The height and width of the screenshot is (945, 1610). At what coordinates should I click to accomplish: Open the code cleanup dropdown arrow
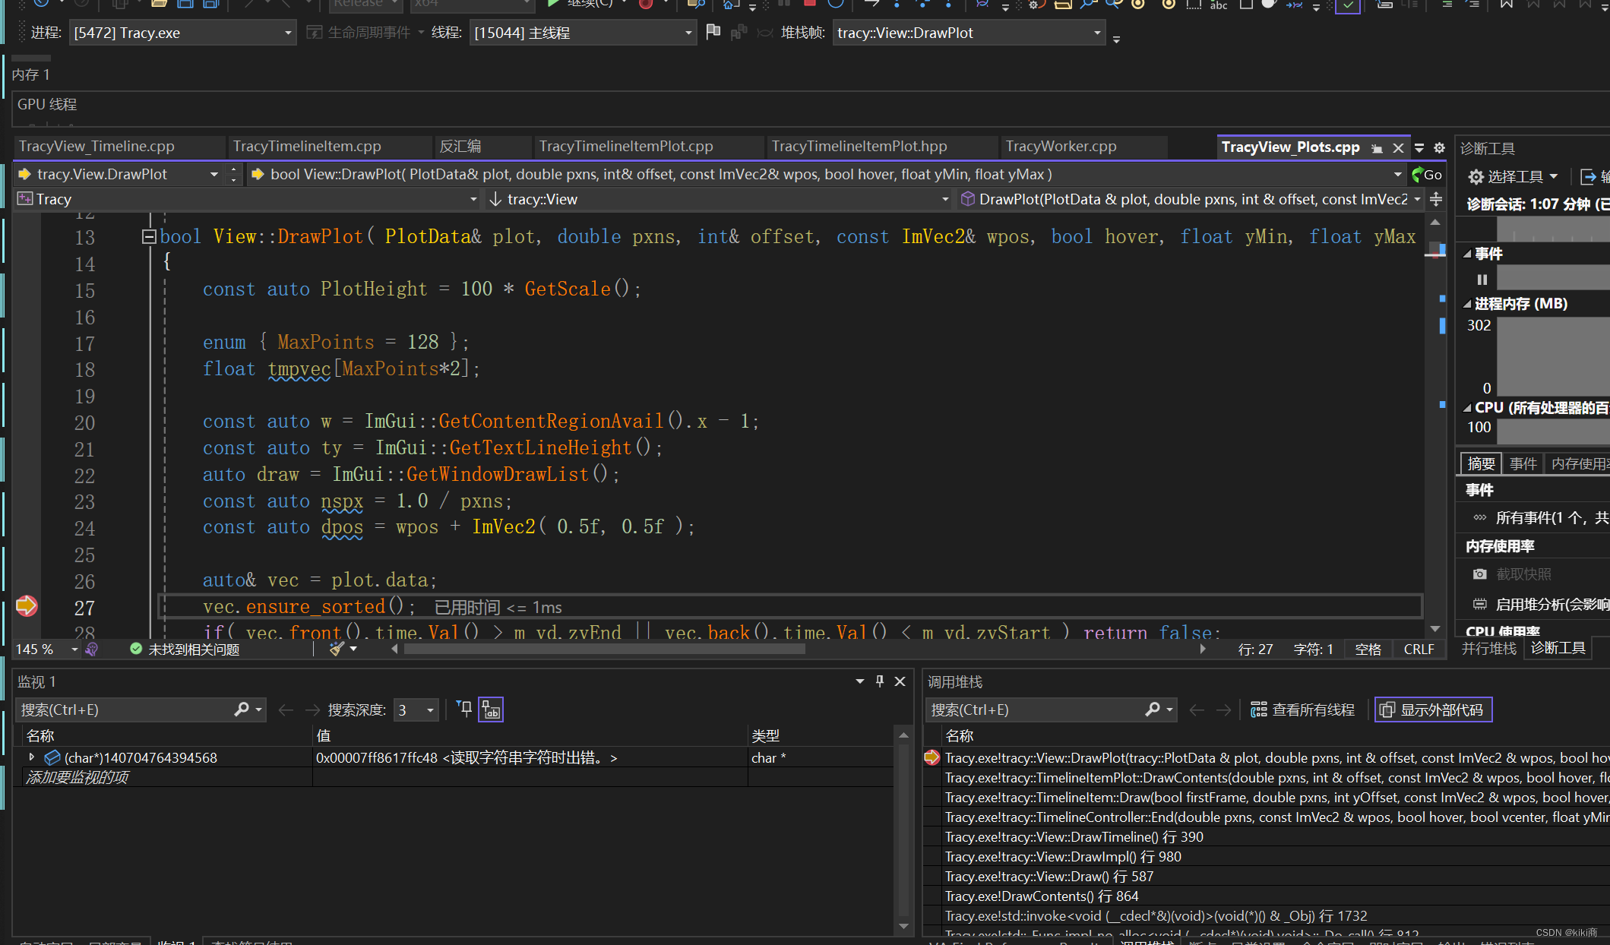(353, 649)
